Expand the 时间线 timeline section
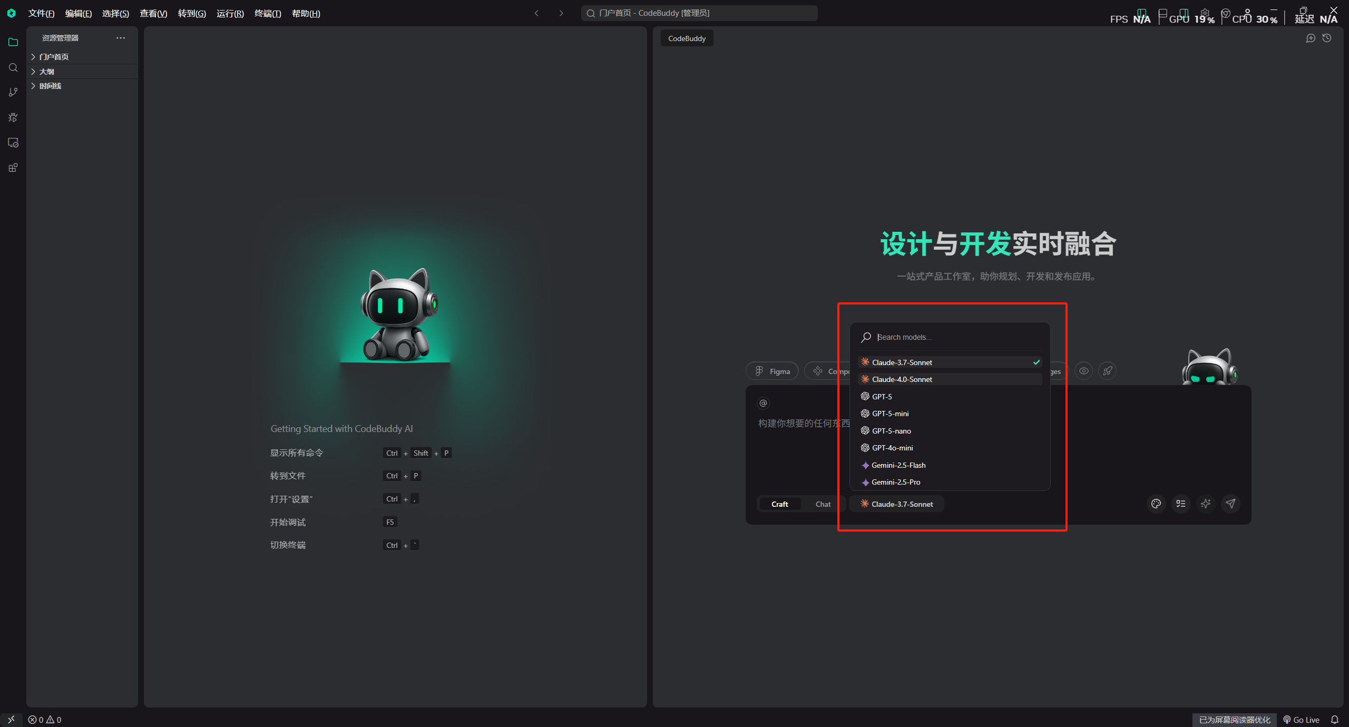 click(x=83, y=86)
